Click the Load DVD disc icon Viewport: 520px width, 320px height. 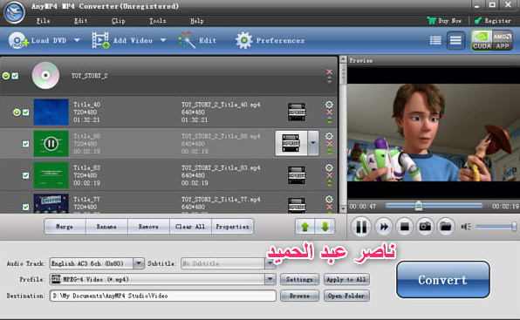[17, 41]
